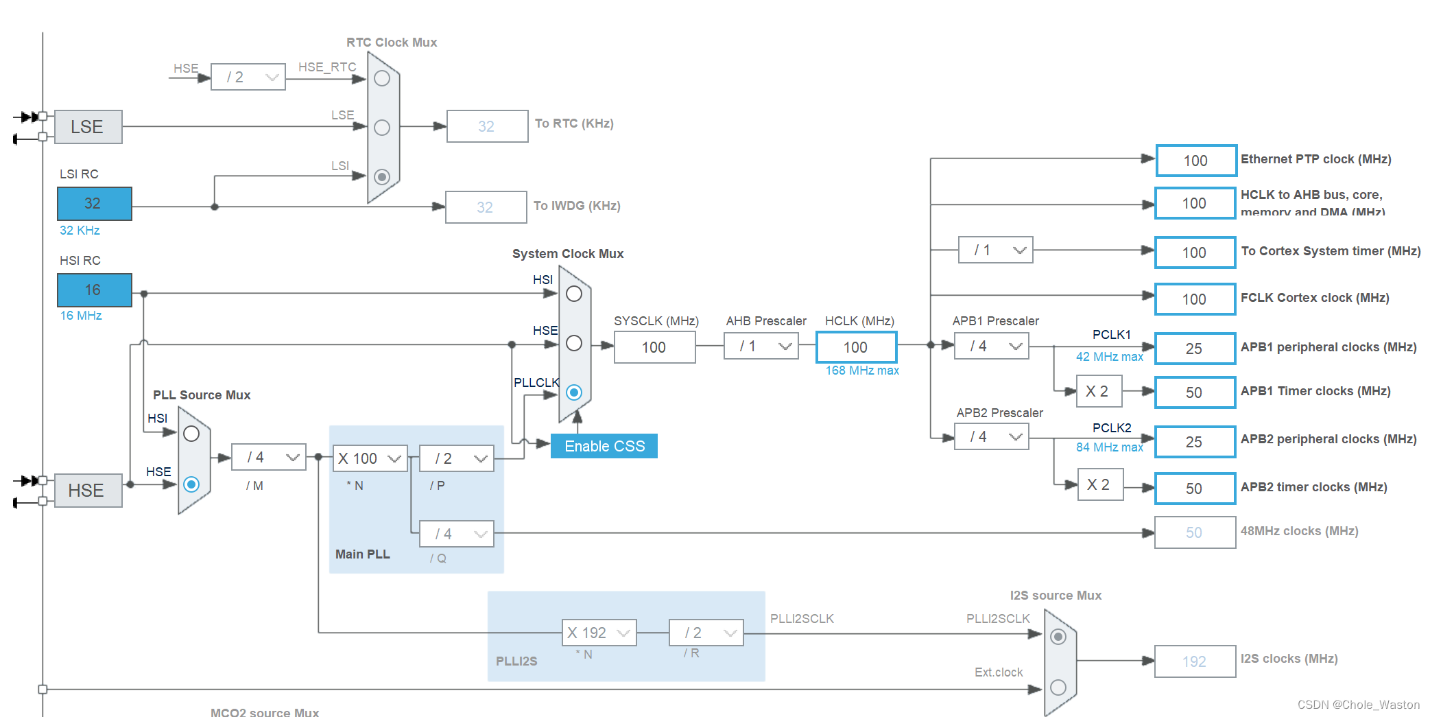The image size is (1430, 717).
Task: Open the PLL /M divider dropdown
Action: click(x=269, y=457)
